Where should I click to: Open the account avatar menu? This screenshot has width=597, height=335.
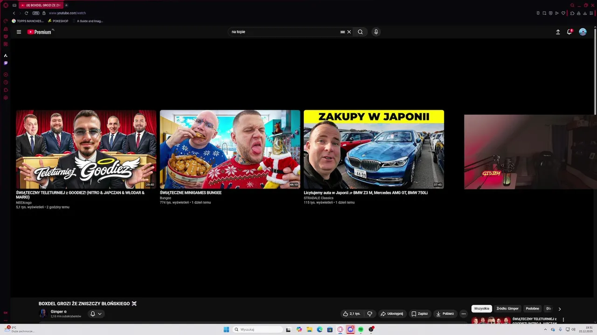[583, 32]
